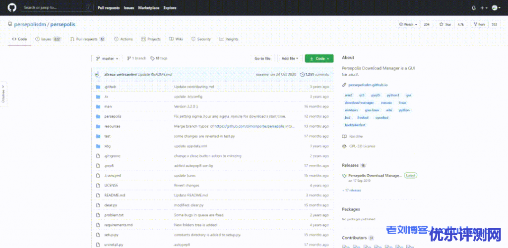Open the README.md file
The height and width of the screenshot is (248, 508).
pyautogui.click(x=115, y=195)
